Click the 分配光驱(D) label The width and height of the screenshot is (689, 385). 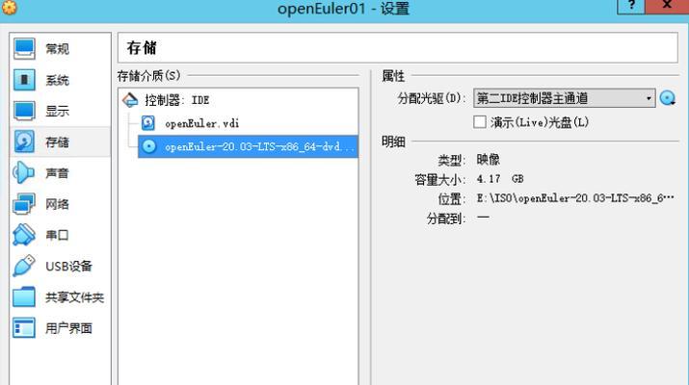pyautogui.click(x=431, y=98)
